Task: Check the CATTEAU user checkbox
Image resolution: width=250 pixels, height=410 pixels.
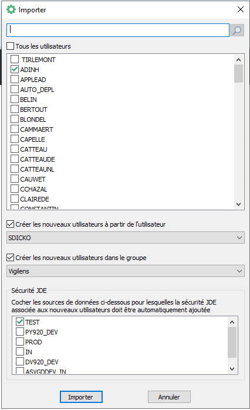Action: pyautogui.click(x=15, y=149)
